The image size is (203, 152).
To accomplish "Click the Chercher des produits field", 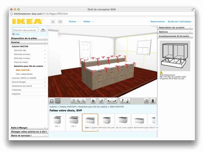I will pyautogui.click(x=25, y=30).
